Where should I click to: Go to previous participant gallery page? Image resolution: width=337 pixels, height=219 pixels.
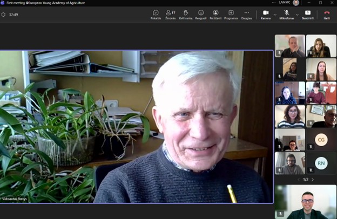click(299, 180)
